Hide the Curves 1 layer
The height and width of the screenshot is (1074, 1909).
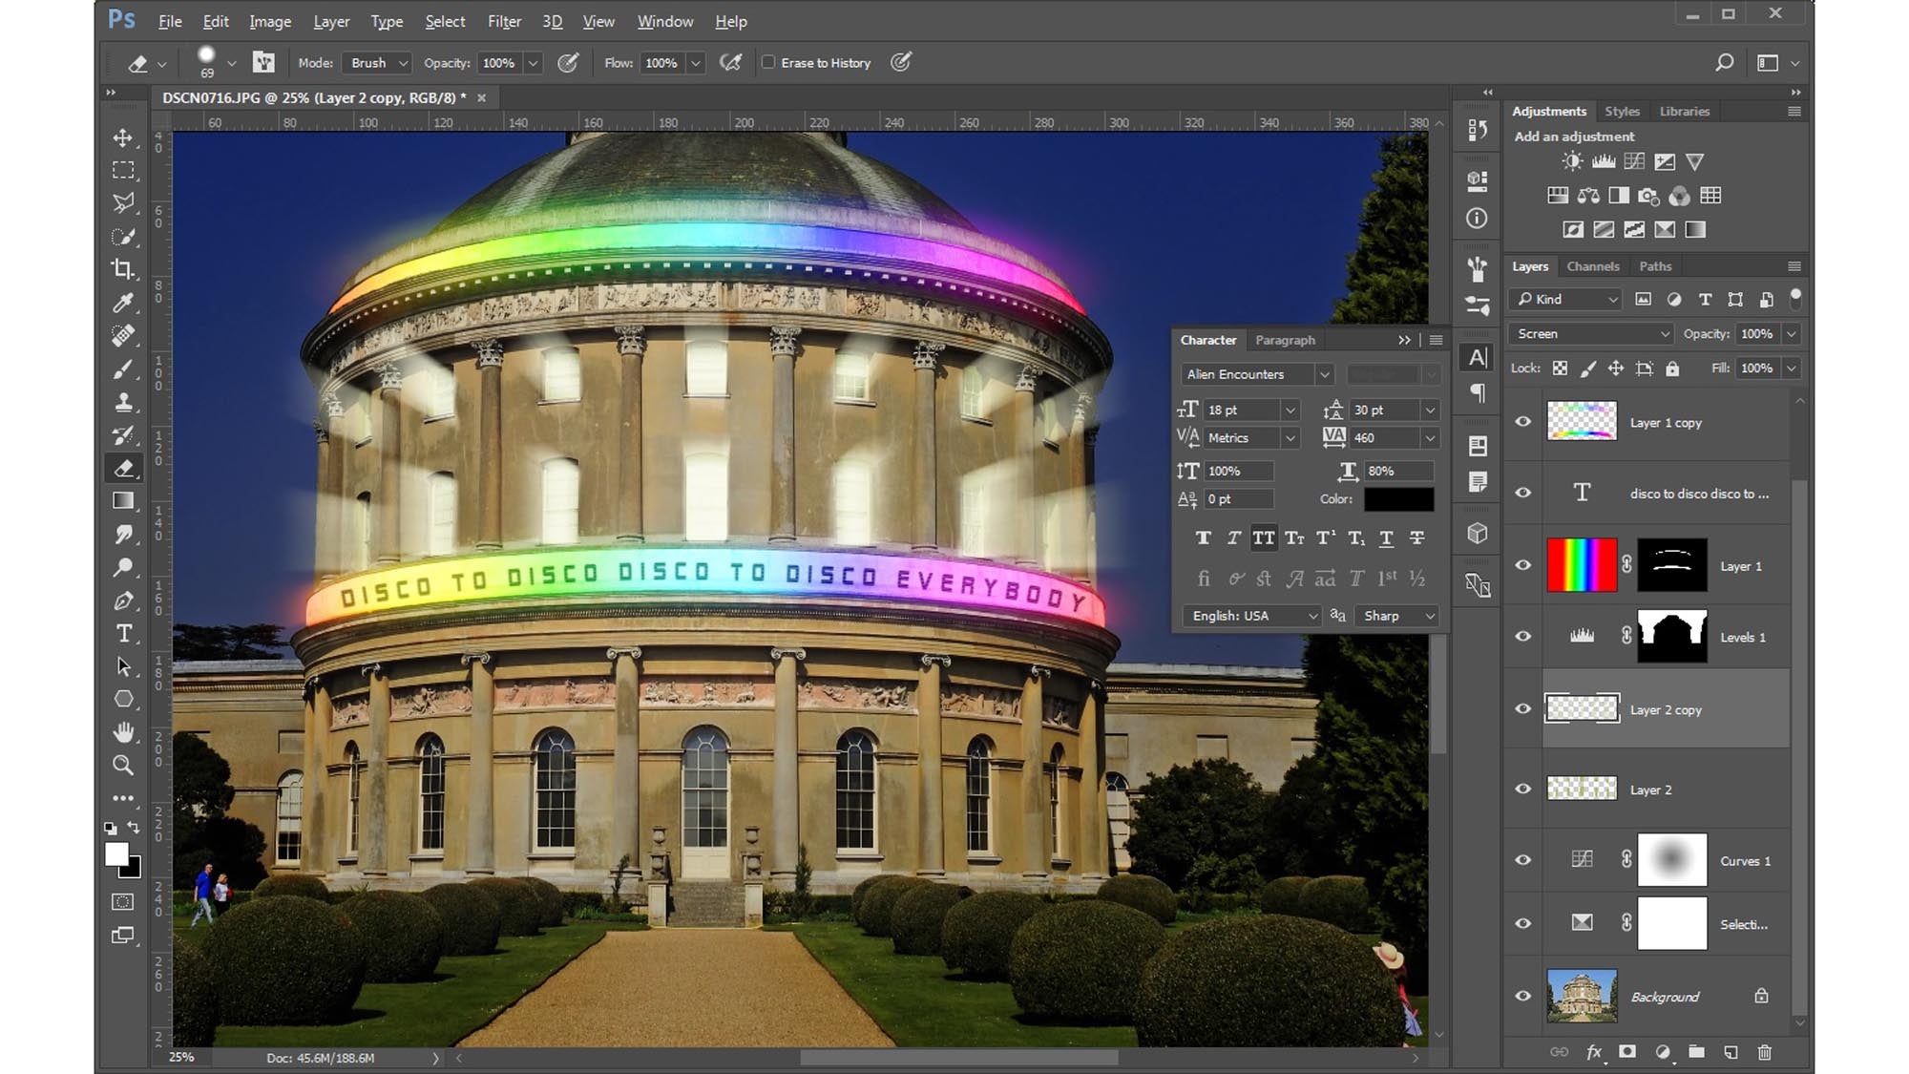tap(1523, 859)
